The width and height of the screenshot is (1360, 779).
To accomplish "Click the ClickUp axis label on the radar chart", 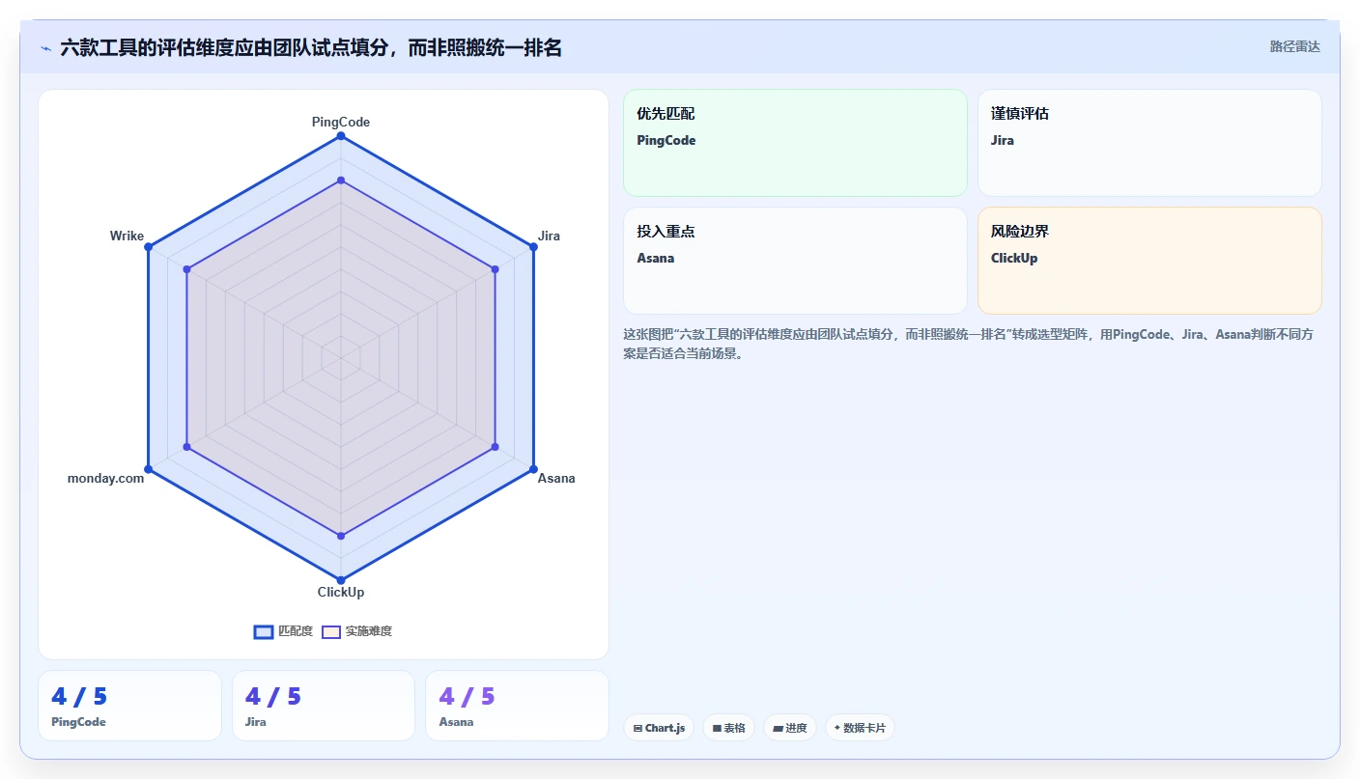I will coord(341,592).
